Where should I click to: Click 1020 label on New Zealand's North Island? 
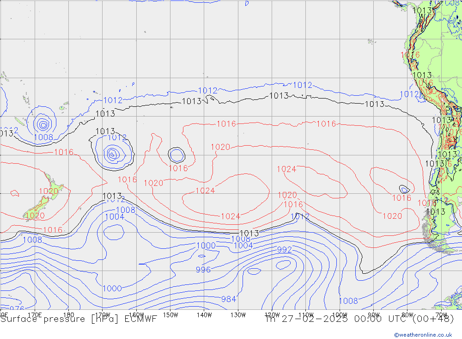click(x=49, y=191)
